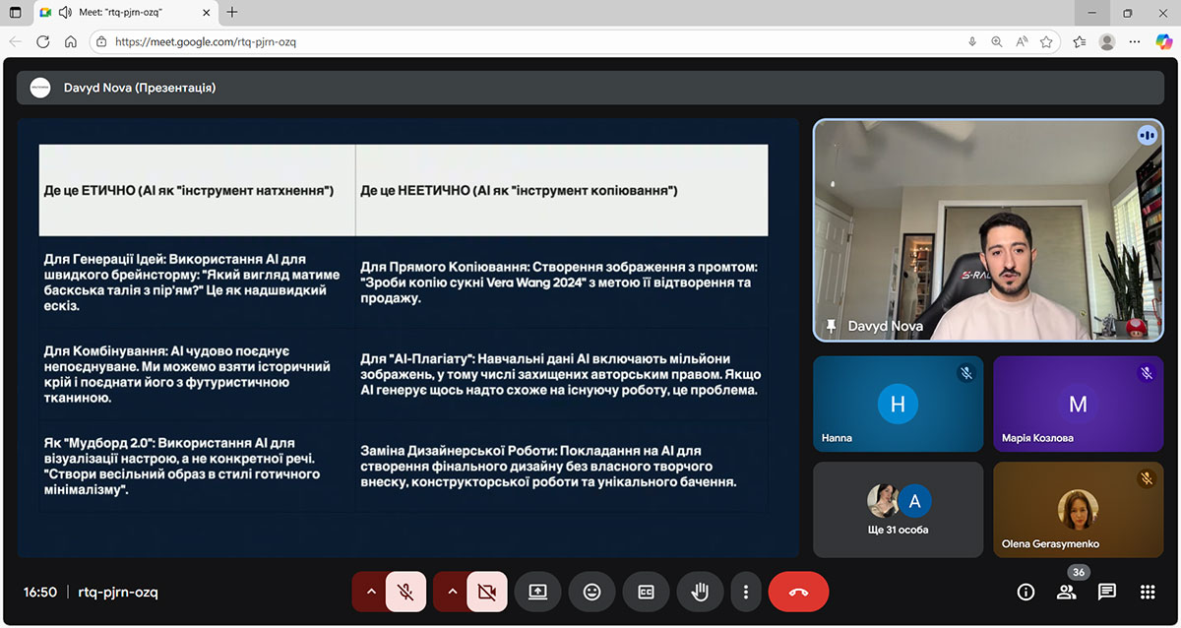Expand audio settings chevron beside microphone
This screenshot has height=628, width=1181.
(x=370, y=592)
